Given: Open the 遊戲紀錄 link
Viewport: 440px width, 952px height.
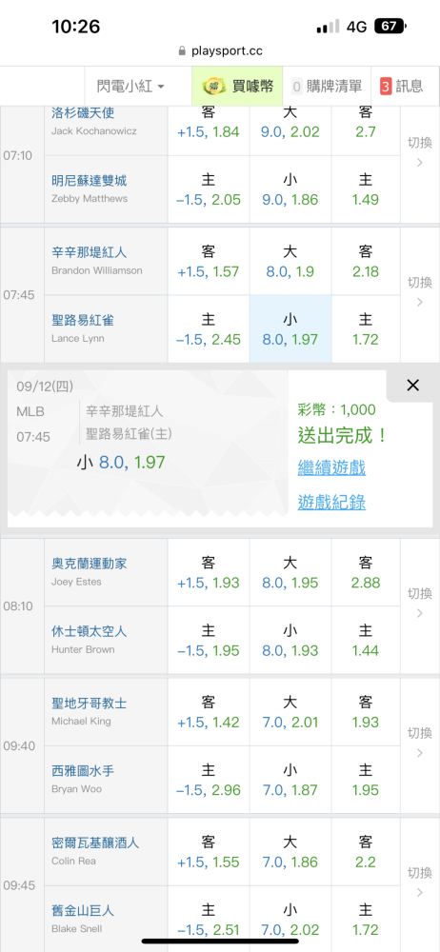Looking at the screenshot, I should pyautogui.click(x=331, y=502).
